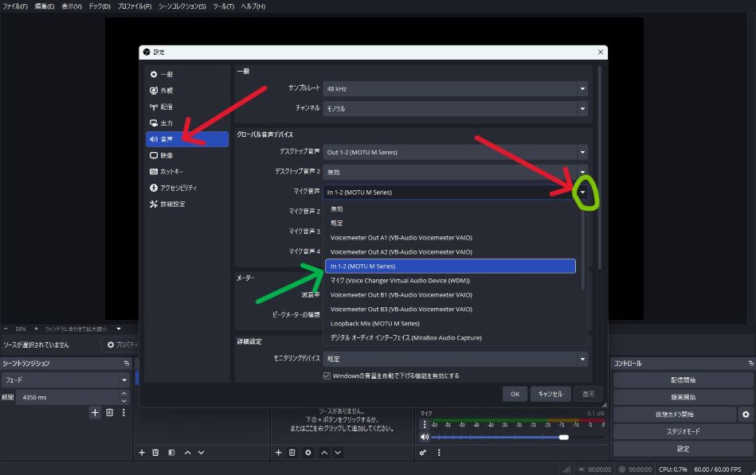Switch to the ホットキー settings tab
Screen dimensions: 756x475
(x=171, y=172)
